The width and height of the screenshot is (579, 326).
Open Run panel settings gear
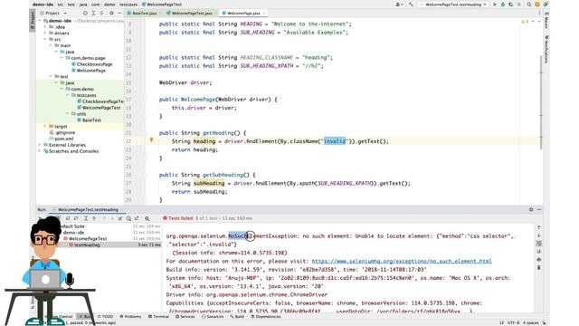(531, 209)
